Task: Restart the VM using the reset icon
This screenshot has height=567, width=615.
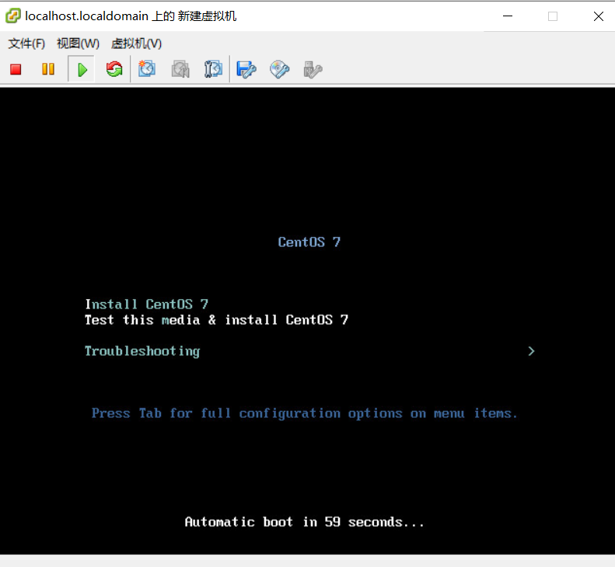Action: (x=114, y=69)
